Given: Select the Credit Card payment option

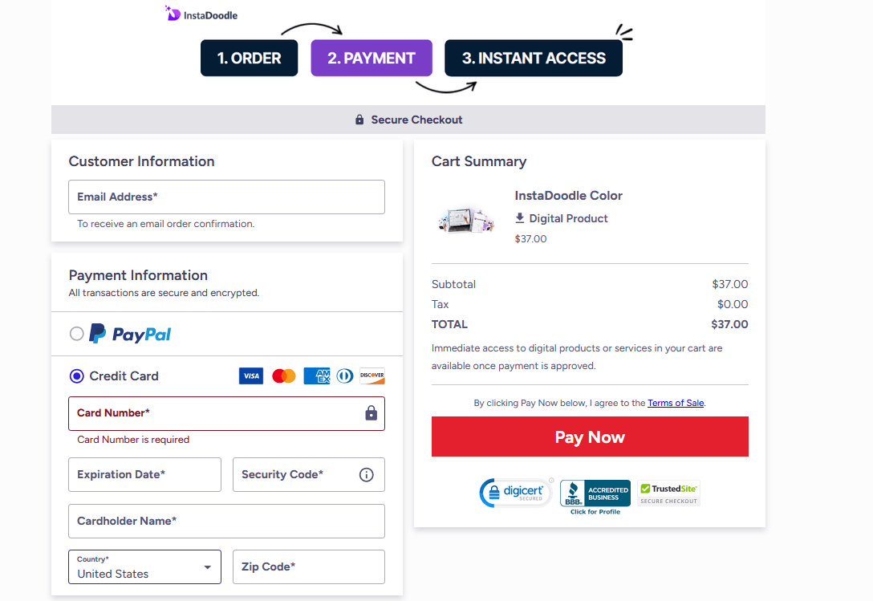Looking at the screenshot, I should tap(76, 376).
